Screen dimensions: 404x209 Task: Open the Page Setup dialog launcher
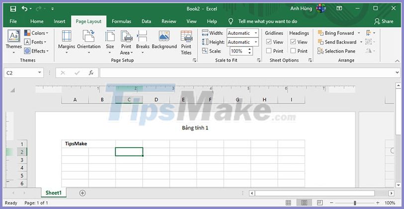pos(195,60)
